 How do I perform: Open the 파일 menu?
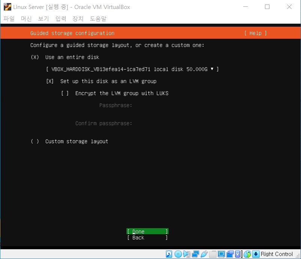point(9,19)
